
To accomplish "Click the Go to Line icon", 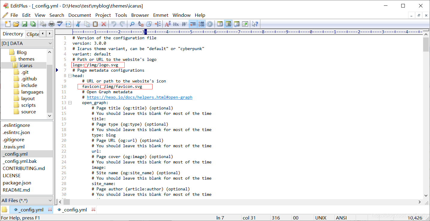I will (x=158, y=24).
